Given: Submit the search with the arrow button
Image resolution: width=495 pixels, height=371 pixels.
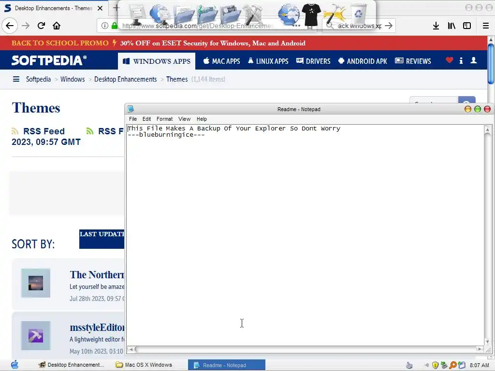Looking at the screenshot, I should pos(389,26).
